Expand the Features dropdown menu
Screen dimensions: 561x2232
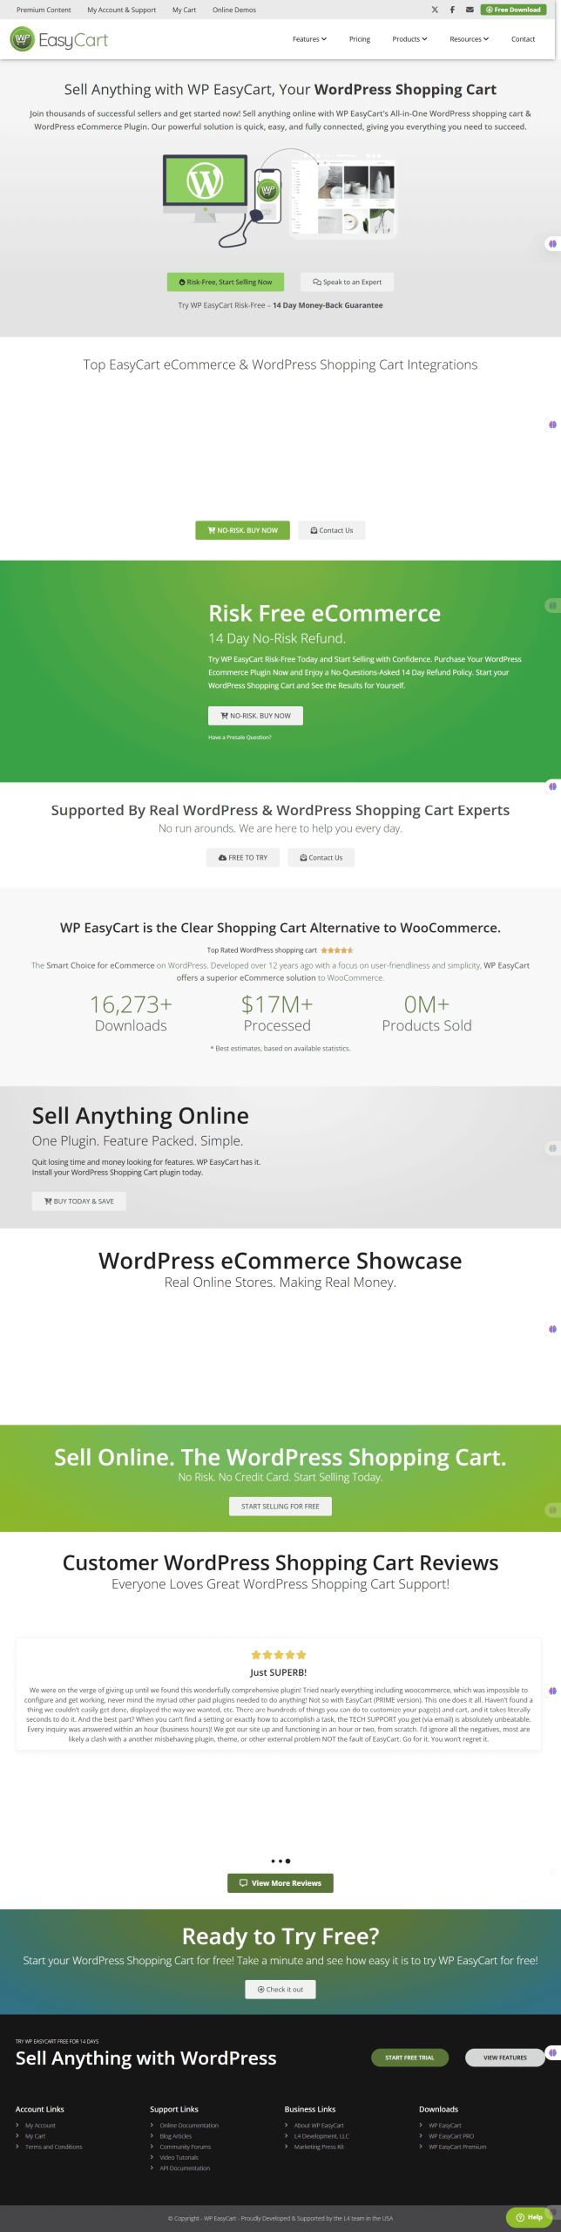(309, 39)
